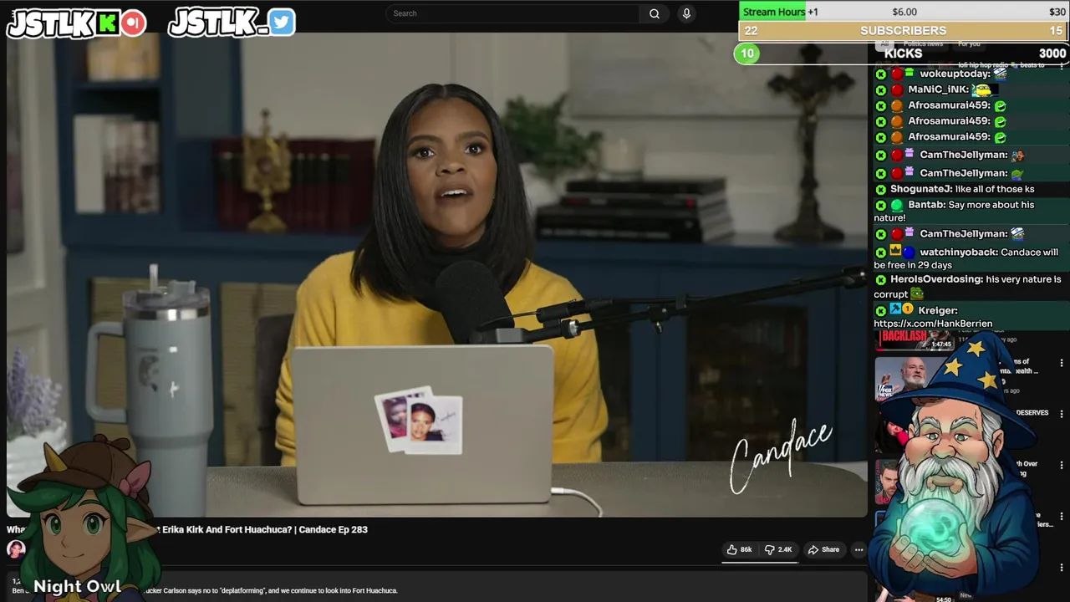The image size is (1070, 602).
Task: Open Bantab's user card in chat
Action: (926, 205)
